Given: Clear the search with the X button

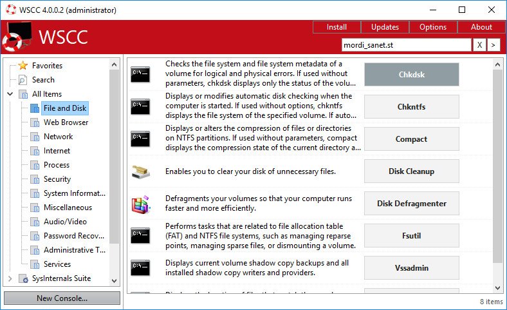Looking at the screenshot, I should point(479,45).
